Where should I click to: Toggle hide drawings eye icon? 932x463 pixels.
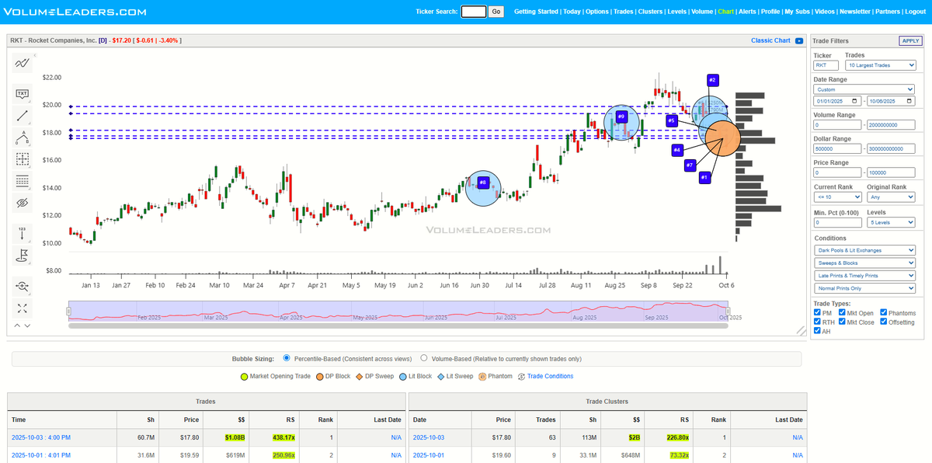[x=23, y=203]
